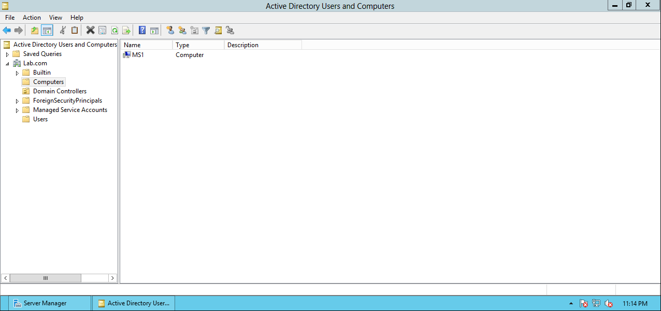Expand the Saved Queries node
The image size is (661, 311).
pos(7,54)
